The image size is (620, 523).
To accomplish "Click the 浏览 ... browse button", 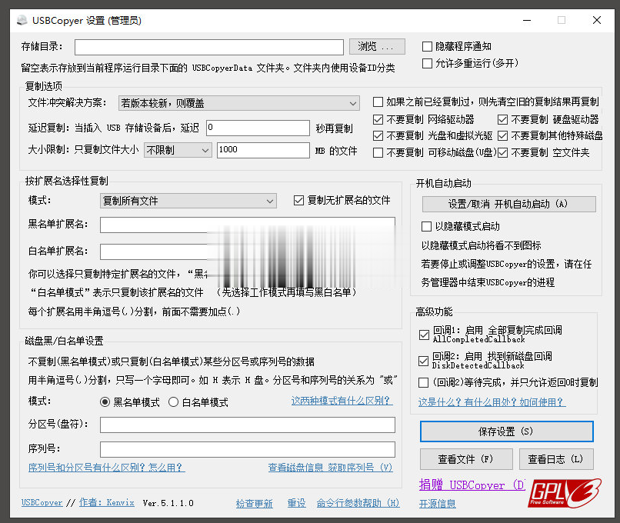I will 377,47.
